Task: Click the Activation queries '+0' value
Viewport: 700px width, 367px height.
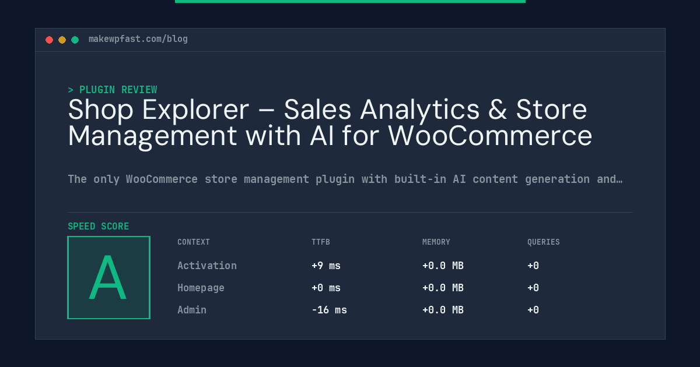Action: click(x=533, y=266)
